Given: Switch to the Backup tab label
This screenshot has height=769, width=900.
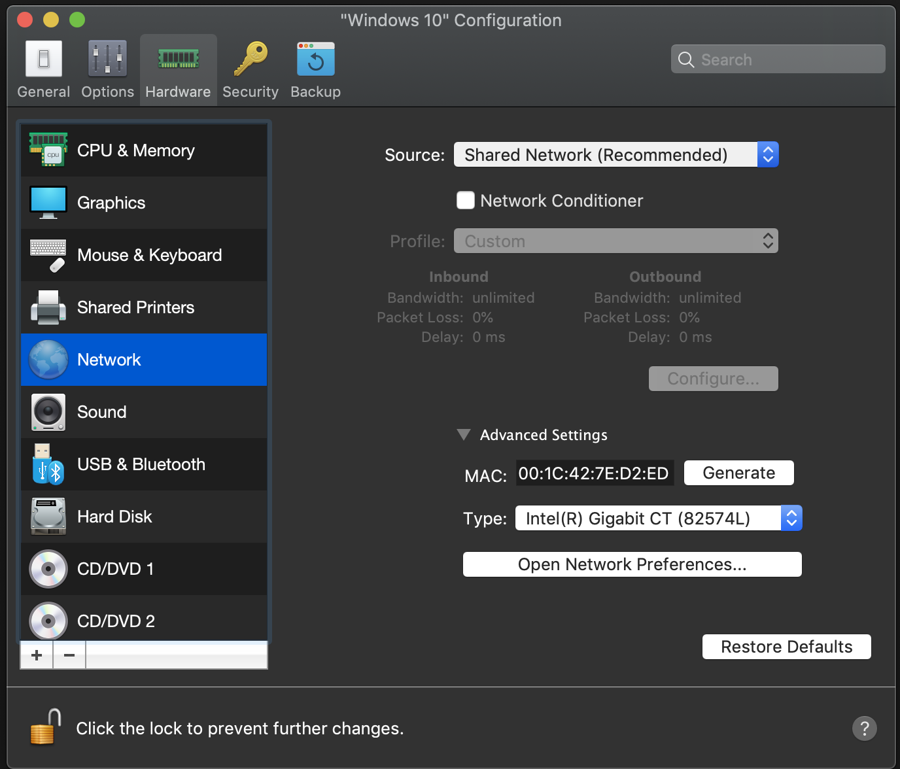Looking at the screenshot, I should [316, 92].
